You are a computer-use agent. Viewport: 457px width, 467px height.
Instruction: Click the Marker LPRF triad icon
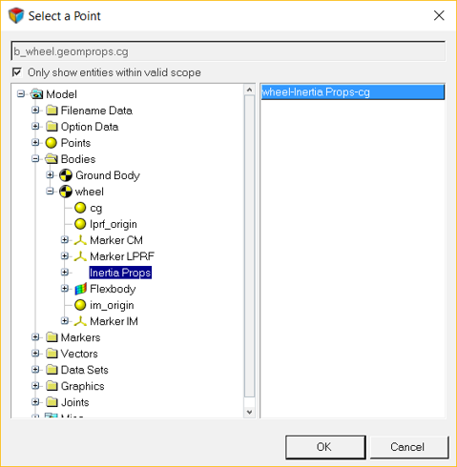pos(80,256)
